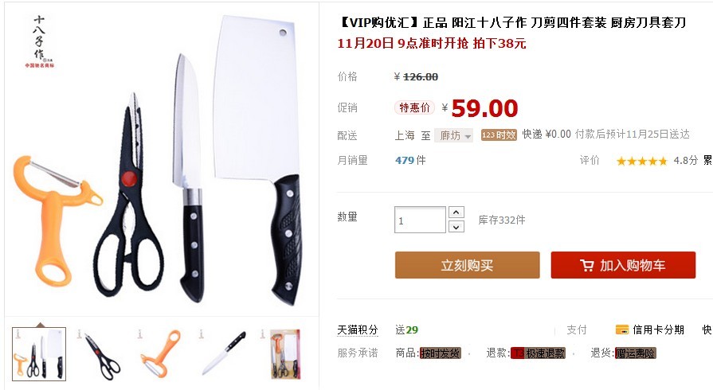Open the 廊坊 delivery city dropdown

453,135
